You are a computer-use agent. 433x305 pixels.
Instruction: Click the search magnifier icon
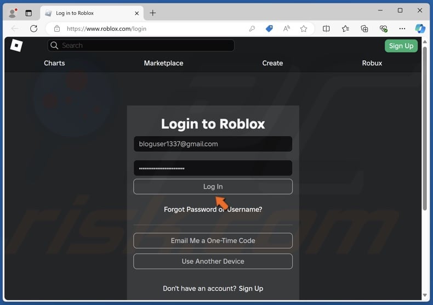(54, 46)
